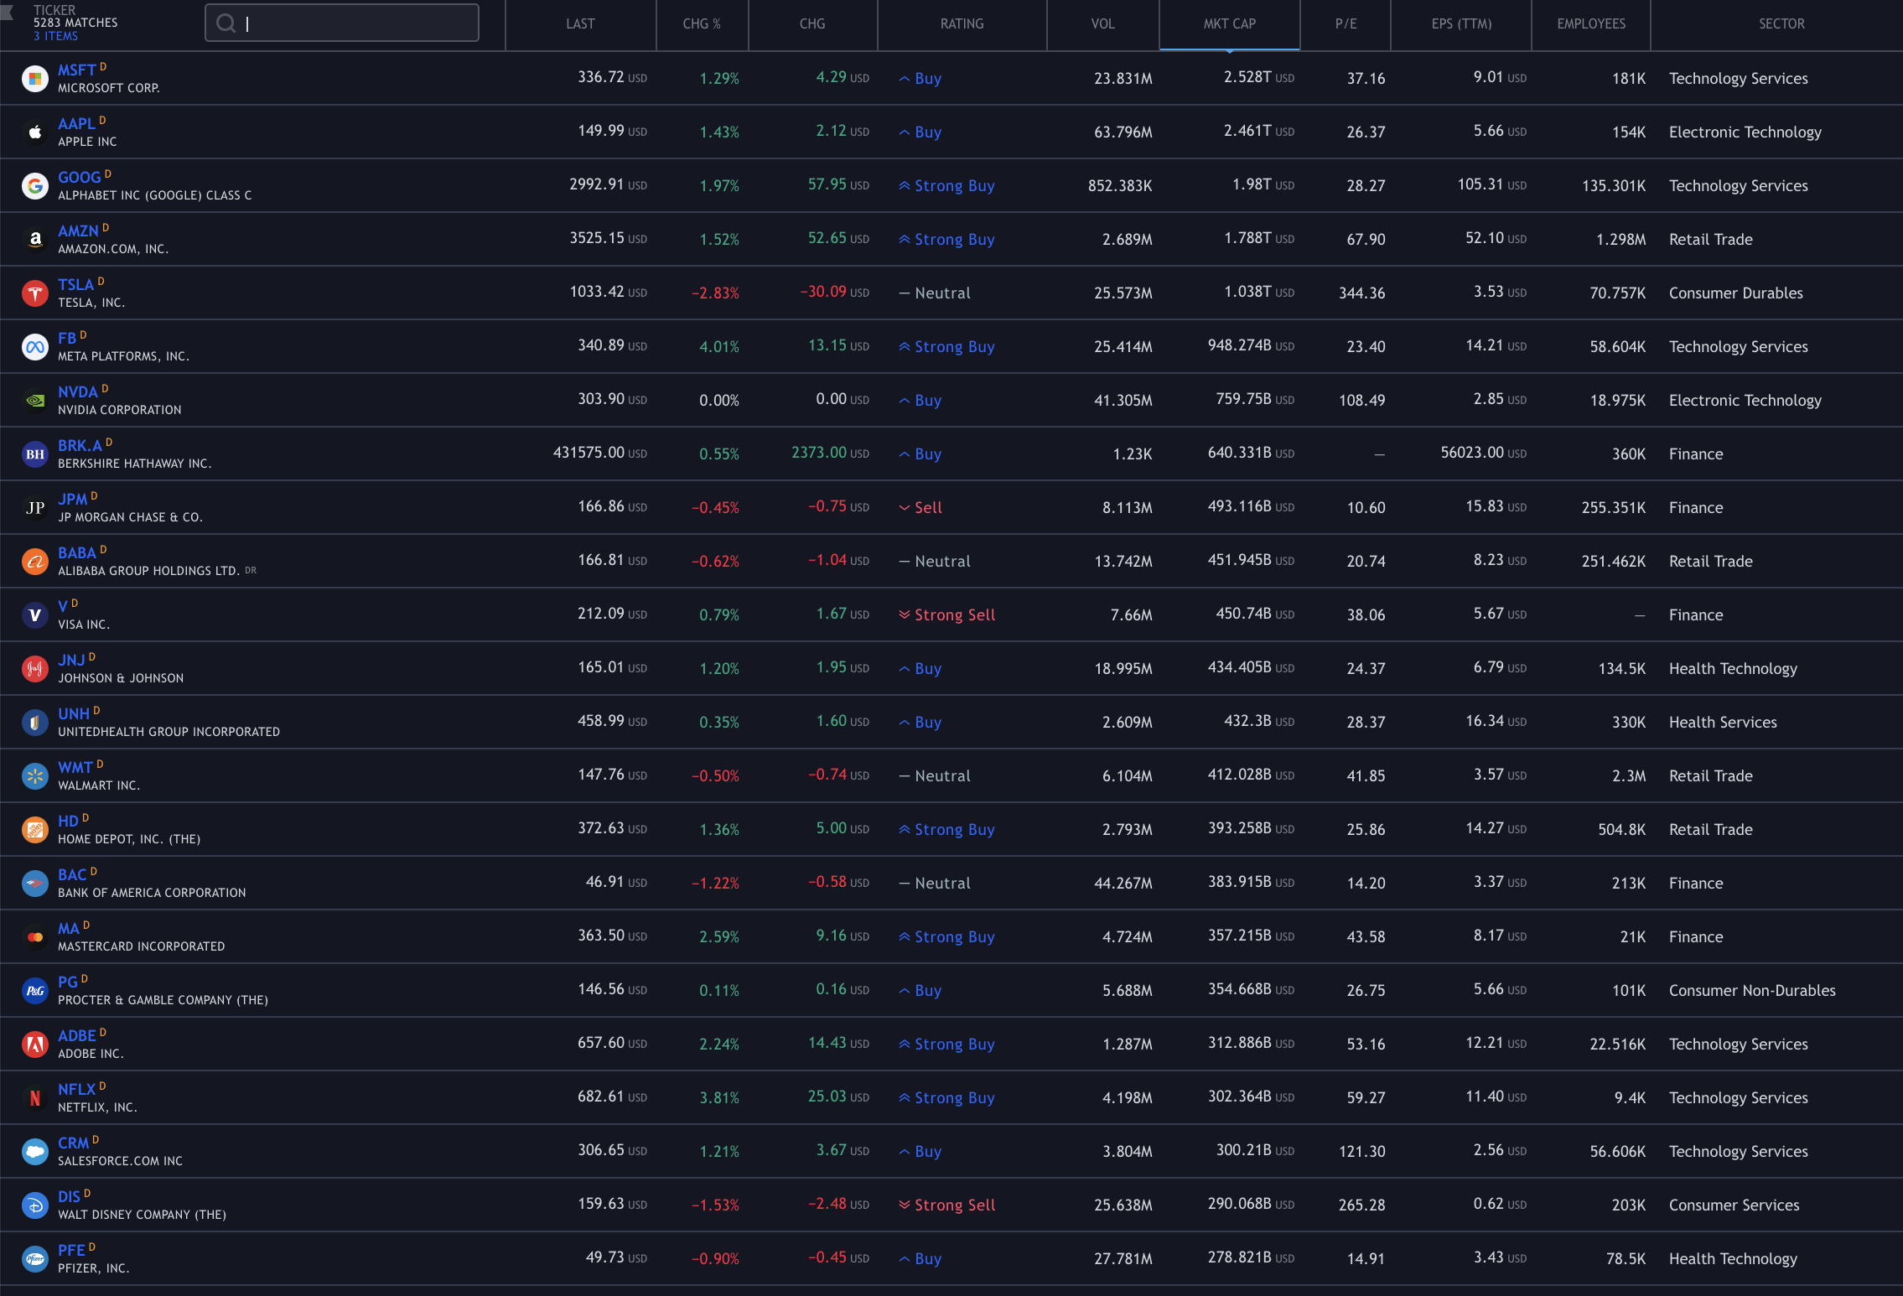Click the Visa logo icon
Image resolution: width=1903 pixels, height=1296 pixels.
(x=35, y=614)
